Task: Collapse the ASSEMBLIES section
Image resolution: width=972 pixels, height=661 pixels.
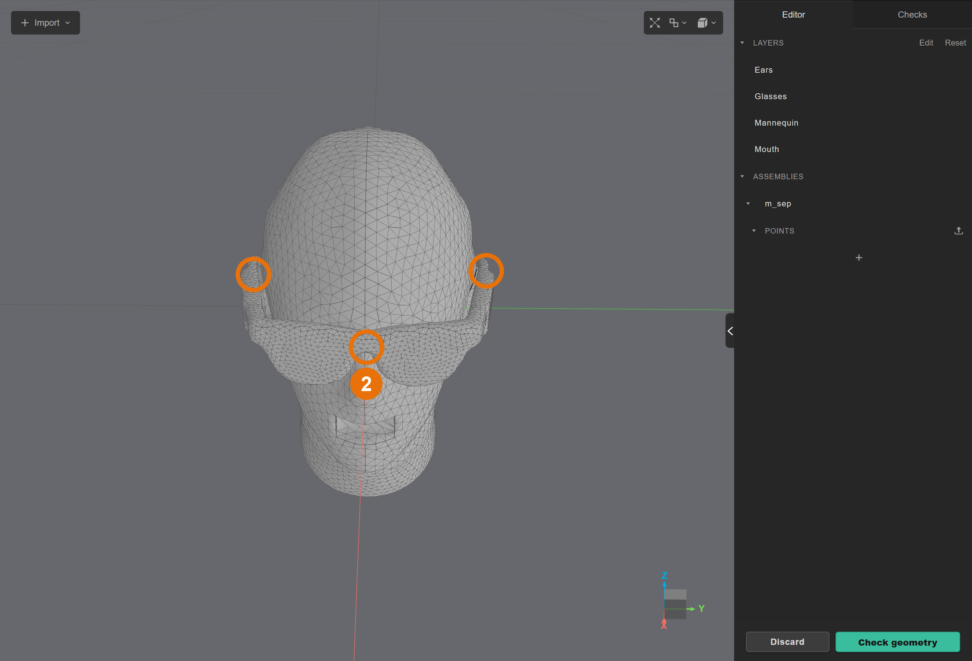Action: (x=742, y=177)
